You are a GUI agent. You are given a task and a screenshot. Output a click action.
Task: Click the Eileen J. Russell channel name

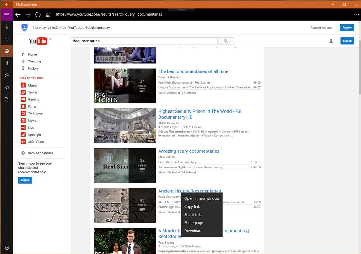(x=169, y=77)
